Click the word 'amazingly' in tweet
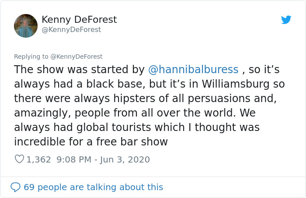 [x=42, y=113]
